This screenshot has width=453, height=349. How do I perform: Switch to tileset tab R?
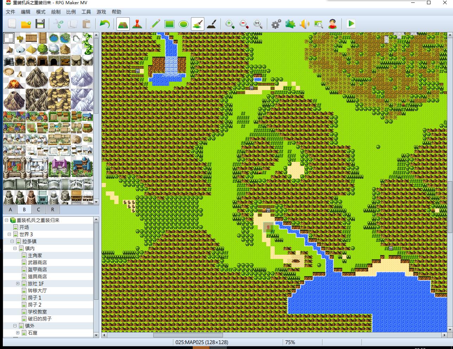[52, 209]
